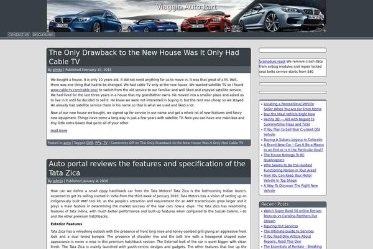Click the Srsmodule reset sidebar link
The width and height of the screenshot is (373, 249).
click(x=272, y=62)
